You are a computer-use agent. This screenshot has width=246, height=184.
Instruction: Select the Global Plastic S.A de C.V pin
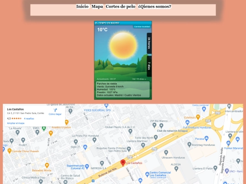click(130, 131)
